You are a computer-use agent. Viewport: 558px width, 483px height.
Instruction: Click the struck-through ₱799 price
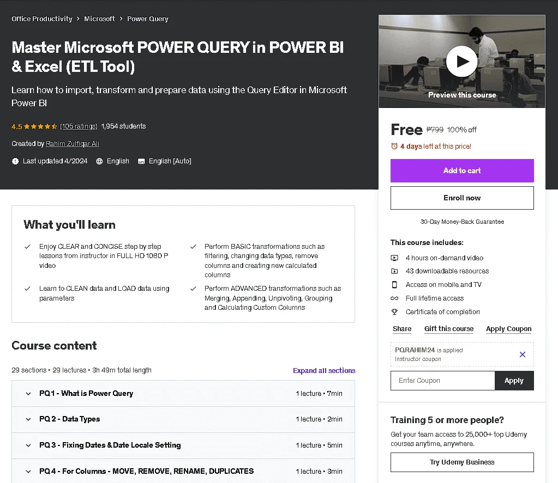(435, 130)
